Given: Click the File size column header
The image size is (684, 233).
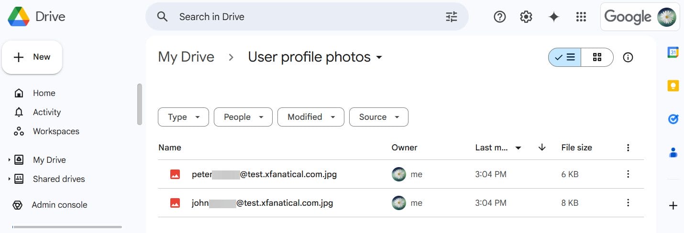Looking at the screenshot, I should [576, 148].
